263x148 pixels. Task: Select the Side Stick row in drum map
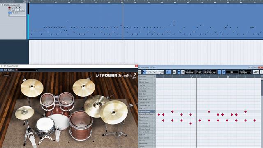pyautogui.click(x=146, y=94)
